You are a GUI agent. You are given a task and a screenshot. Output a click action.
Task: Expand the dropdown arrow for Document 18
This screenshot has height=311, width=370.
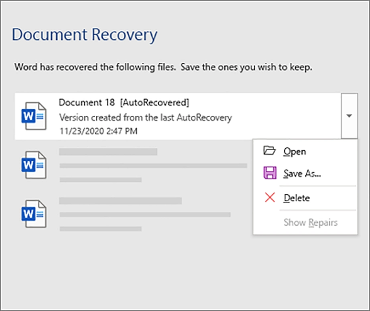(349, 116)
